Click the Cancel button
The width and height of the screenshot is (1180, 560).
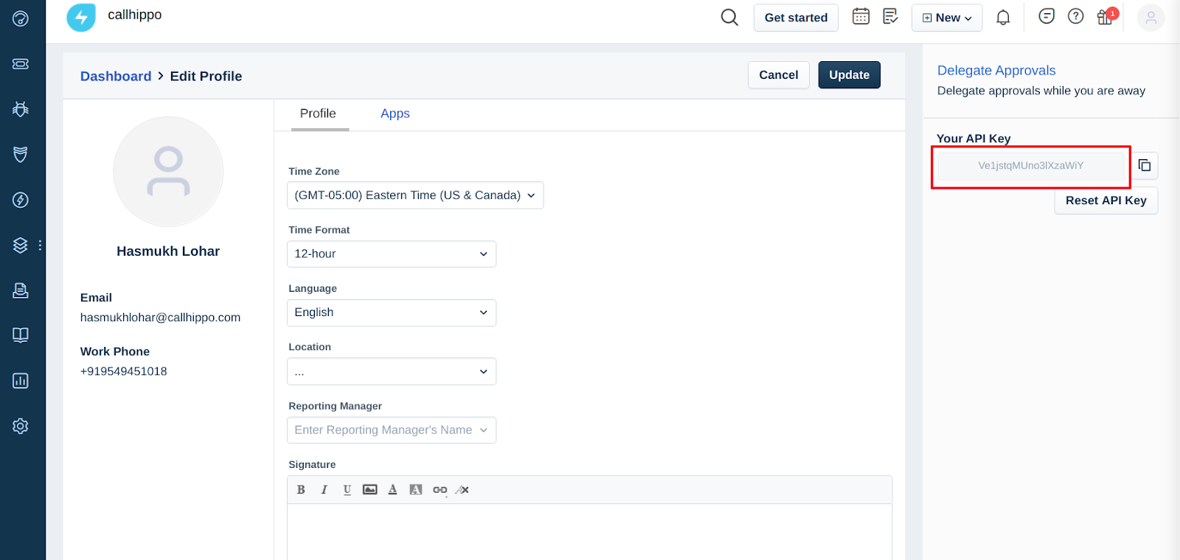click(779, 75)
